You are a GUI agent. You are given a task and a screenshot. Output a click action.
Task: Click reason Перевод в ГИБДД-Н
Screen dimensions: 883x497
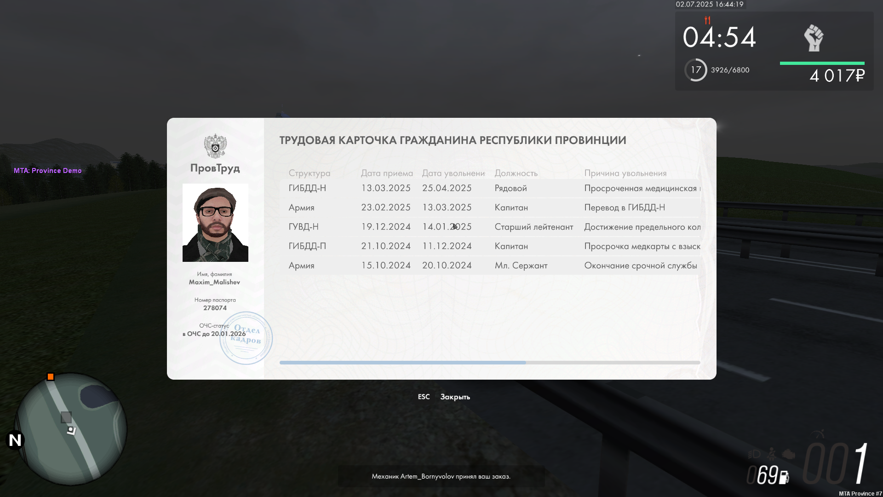click(625, 208)
